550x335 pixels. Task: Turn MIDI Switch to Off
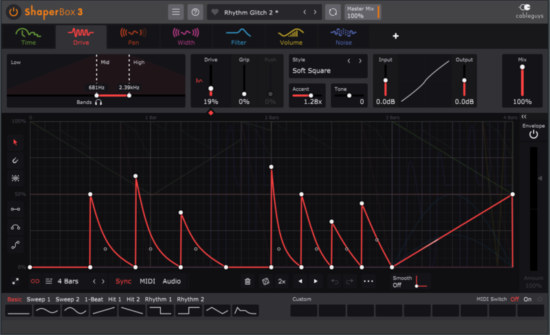(514, 299)
